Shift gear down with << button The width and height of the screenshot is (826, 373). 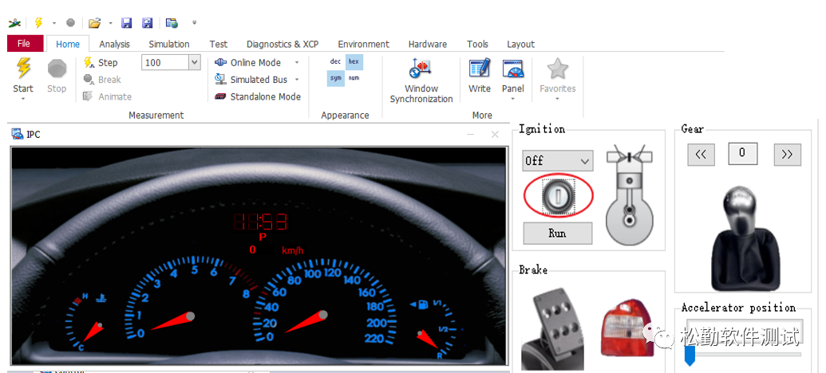tap(701, 154)
